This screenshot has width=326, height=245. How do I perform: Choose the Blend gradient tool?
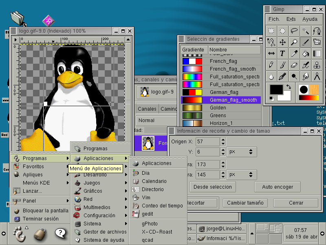[x=317, y=53]
